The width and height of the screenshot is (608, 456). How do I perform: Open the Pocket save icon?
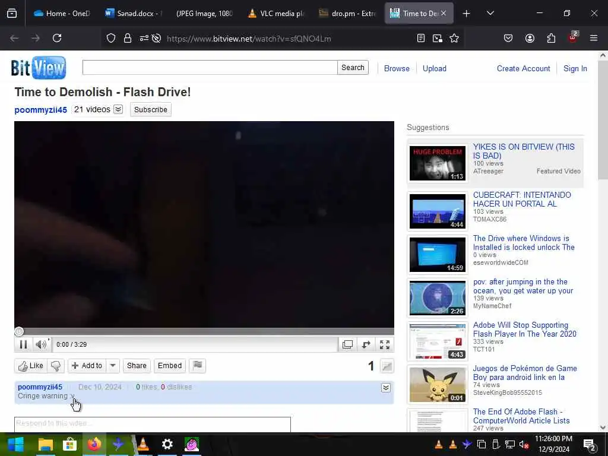pos(508,39)
